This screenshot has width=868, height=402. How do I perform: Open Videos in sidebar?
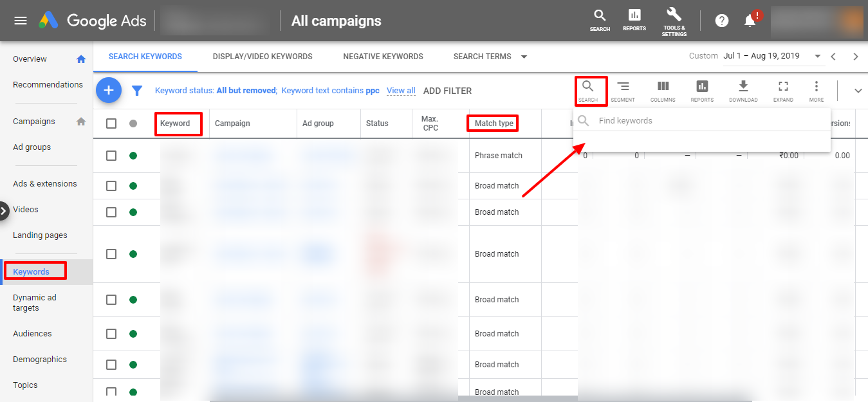pos(26,210)
